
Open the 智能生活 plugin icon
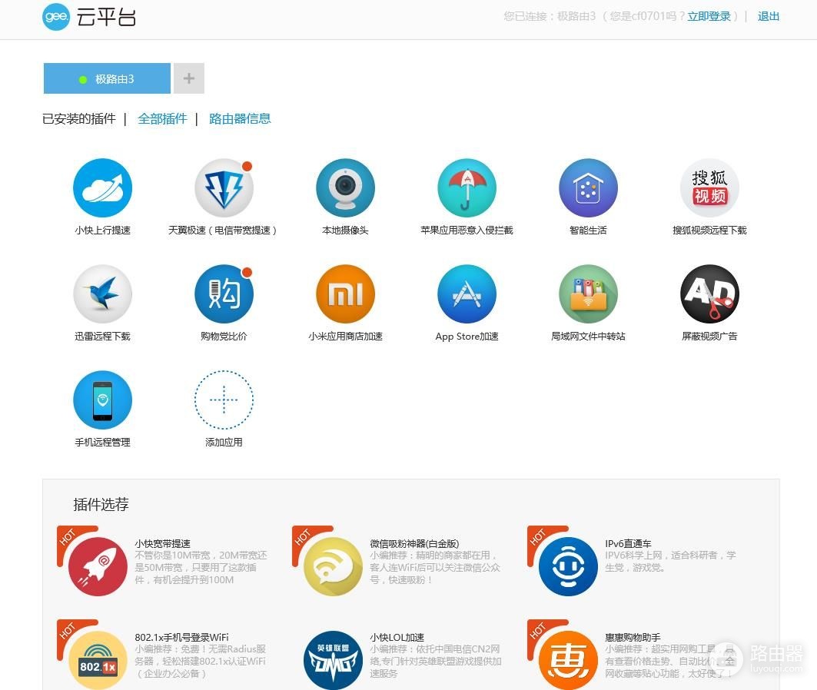pos(588,187)
